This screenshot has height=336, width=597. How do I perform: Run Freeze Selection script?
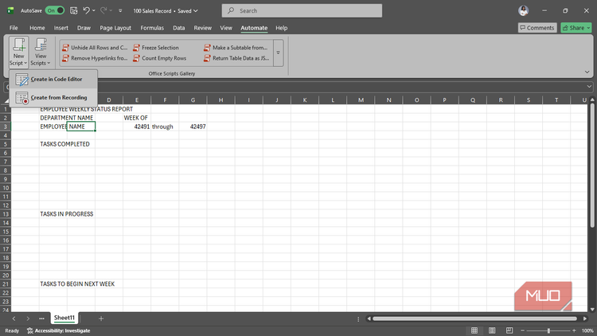[x=156, y=48]
